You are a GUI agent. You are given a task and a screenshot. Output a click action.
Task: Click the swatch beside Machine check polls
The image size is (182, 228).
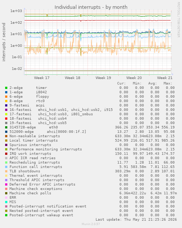click(6, 193)
